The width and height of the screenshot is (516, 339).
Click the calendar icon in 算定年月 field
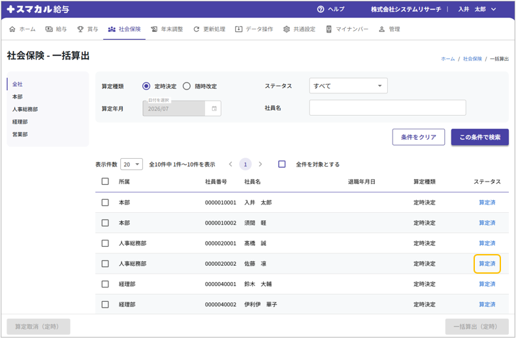pos(214,108)
